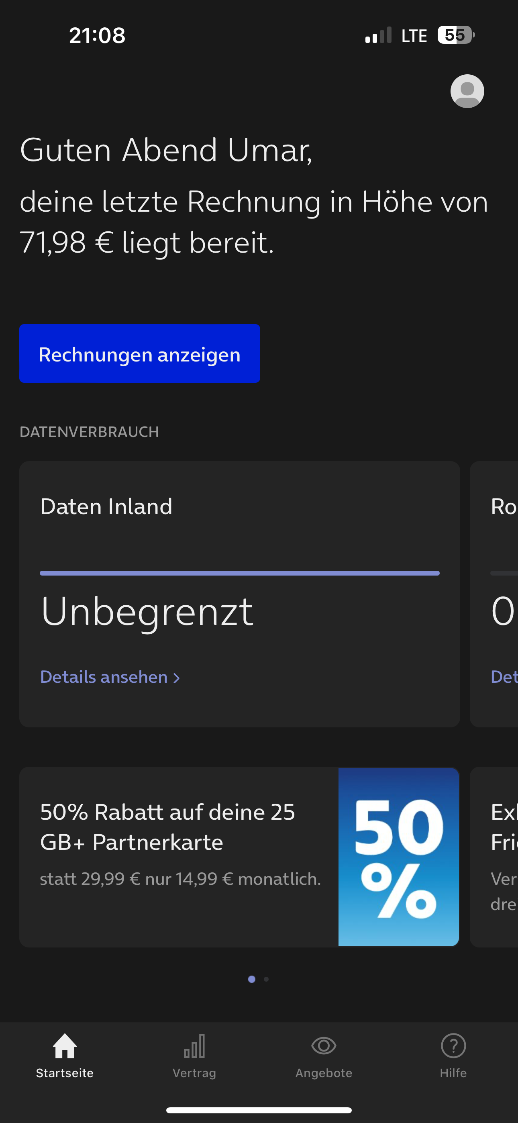Switch to the Hilfe tab label
The width and height of the screenshot is (518, 1123).
tap(453, 1073)
